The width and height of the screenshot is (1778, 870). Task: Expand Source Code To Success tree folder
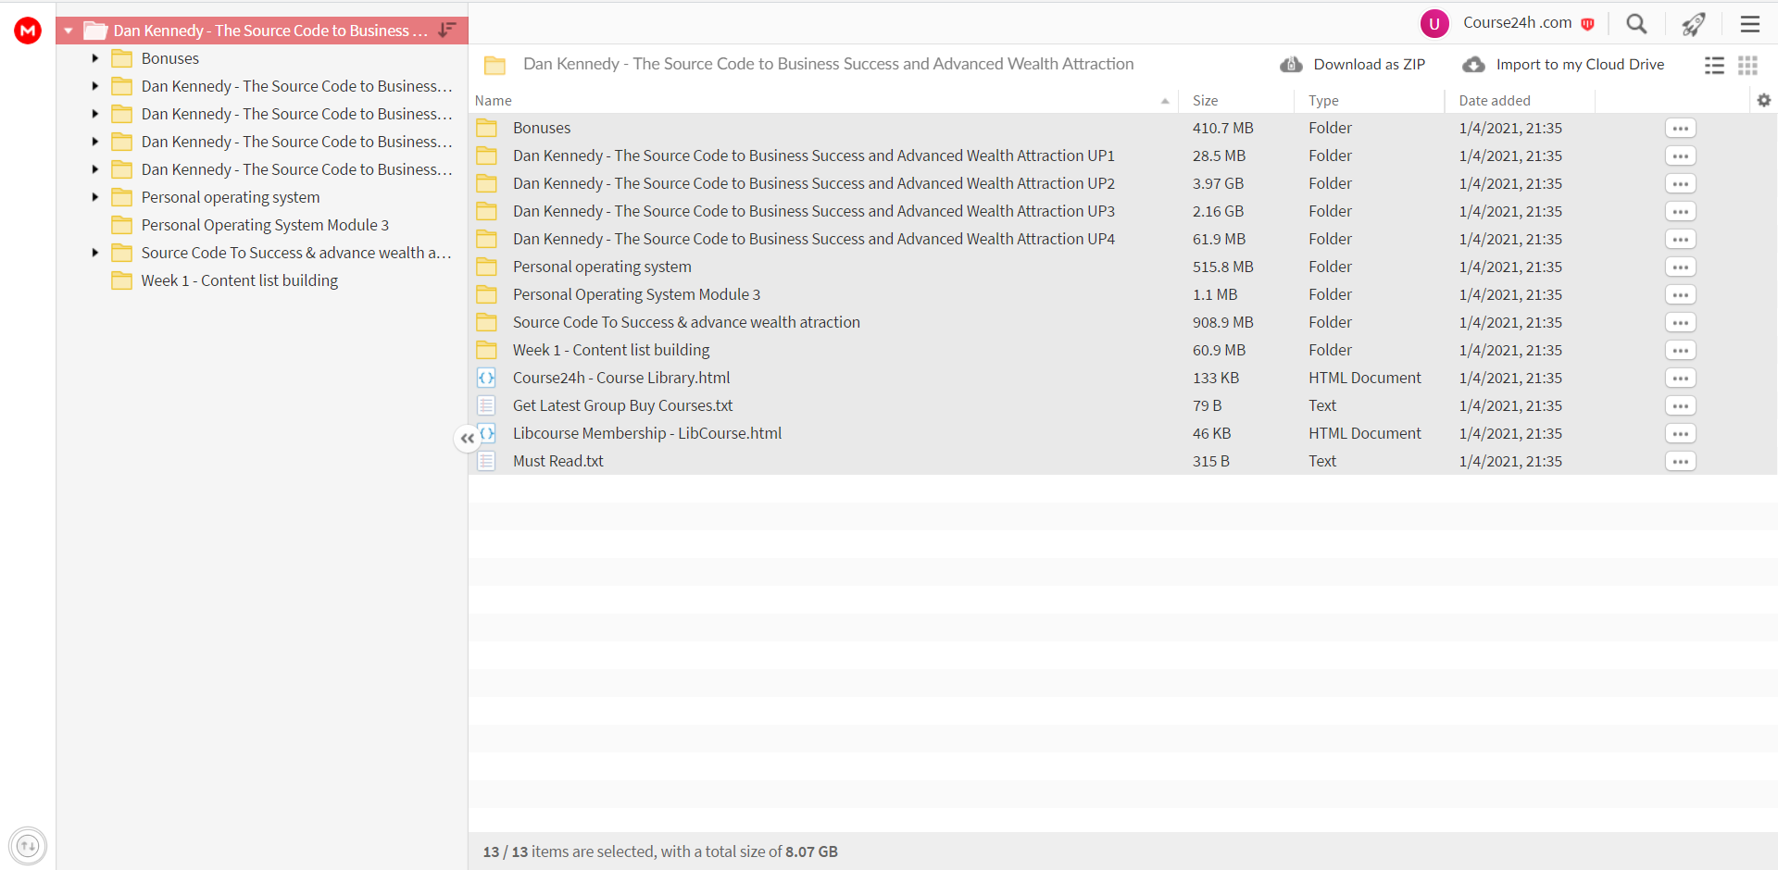(94, 253)
